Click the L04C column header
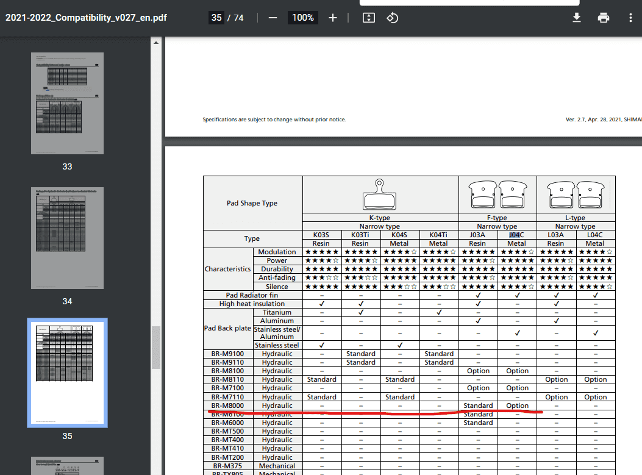The width and height of the screenshot is (642, 475). tap(595, 235)
